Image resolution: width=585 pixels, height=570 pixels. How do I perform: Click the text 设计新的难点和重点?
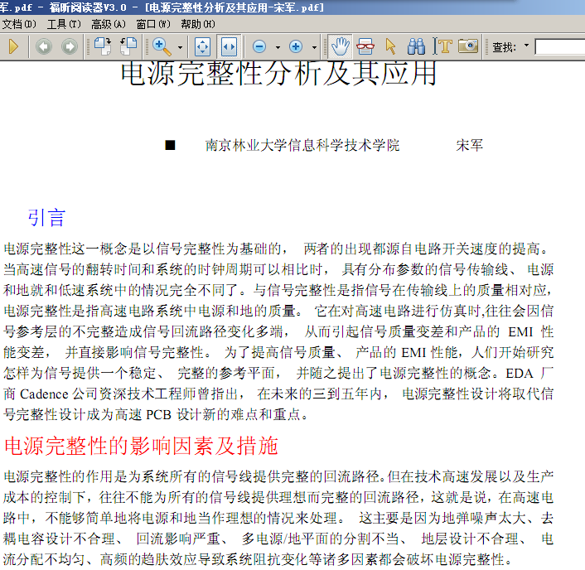pos(239,414)
